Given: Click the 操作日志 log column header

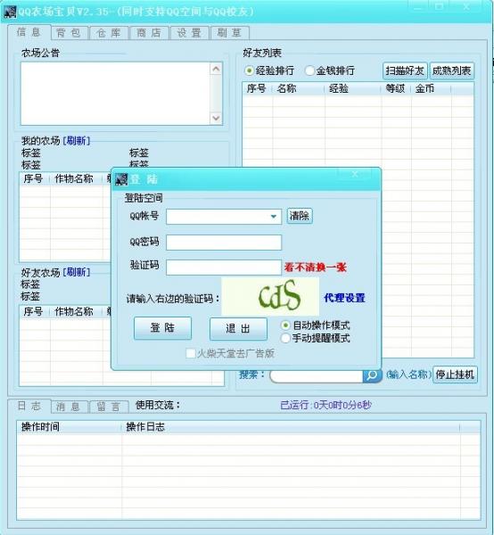Looking at the screenshot, I should [291, 427].
